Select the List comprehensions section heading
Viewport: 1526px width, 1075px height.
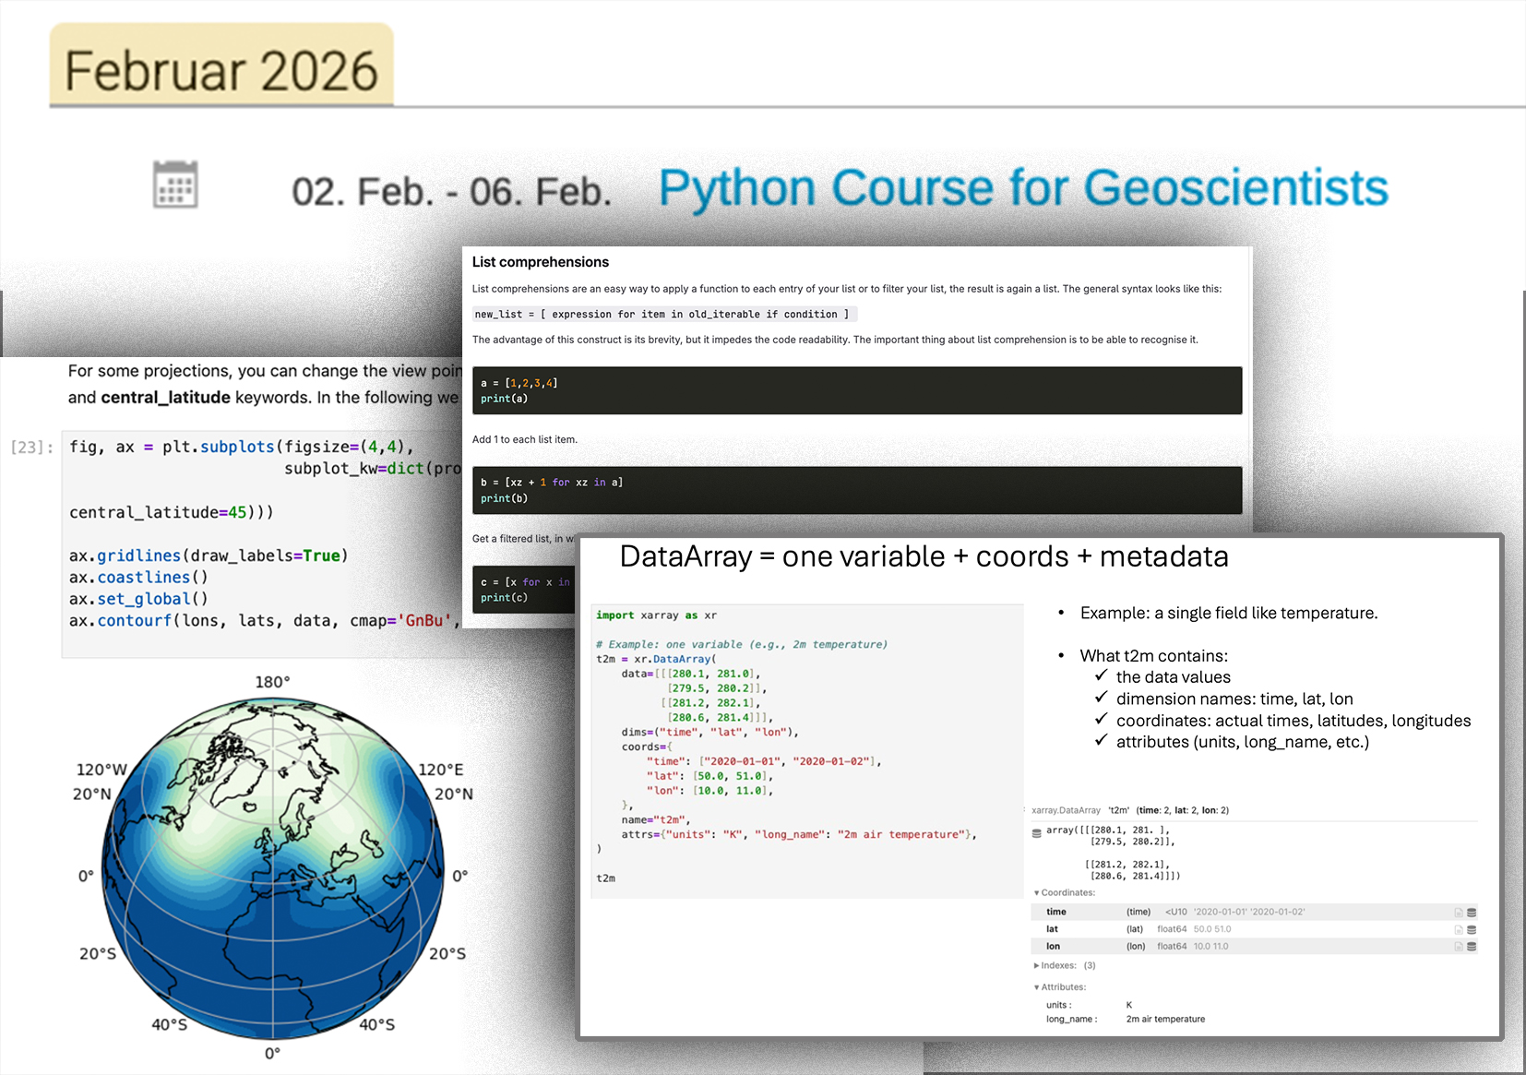click(x=541, y=262)
